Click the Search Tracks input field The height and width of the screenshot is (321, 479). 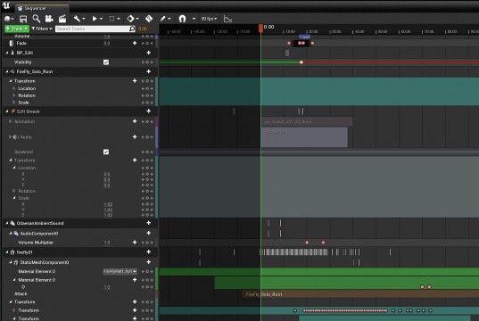[x=95, y=29]
